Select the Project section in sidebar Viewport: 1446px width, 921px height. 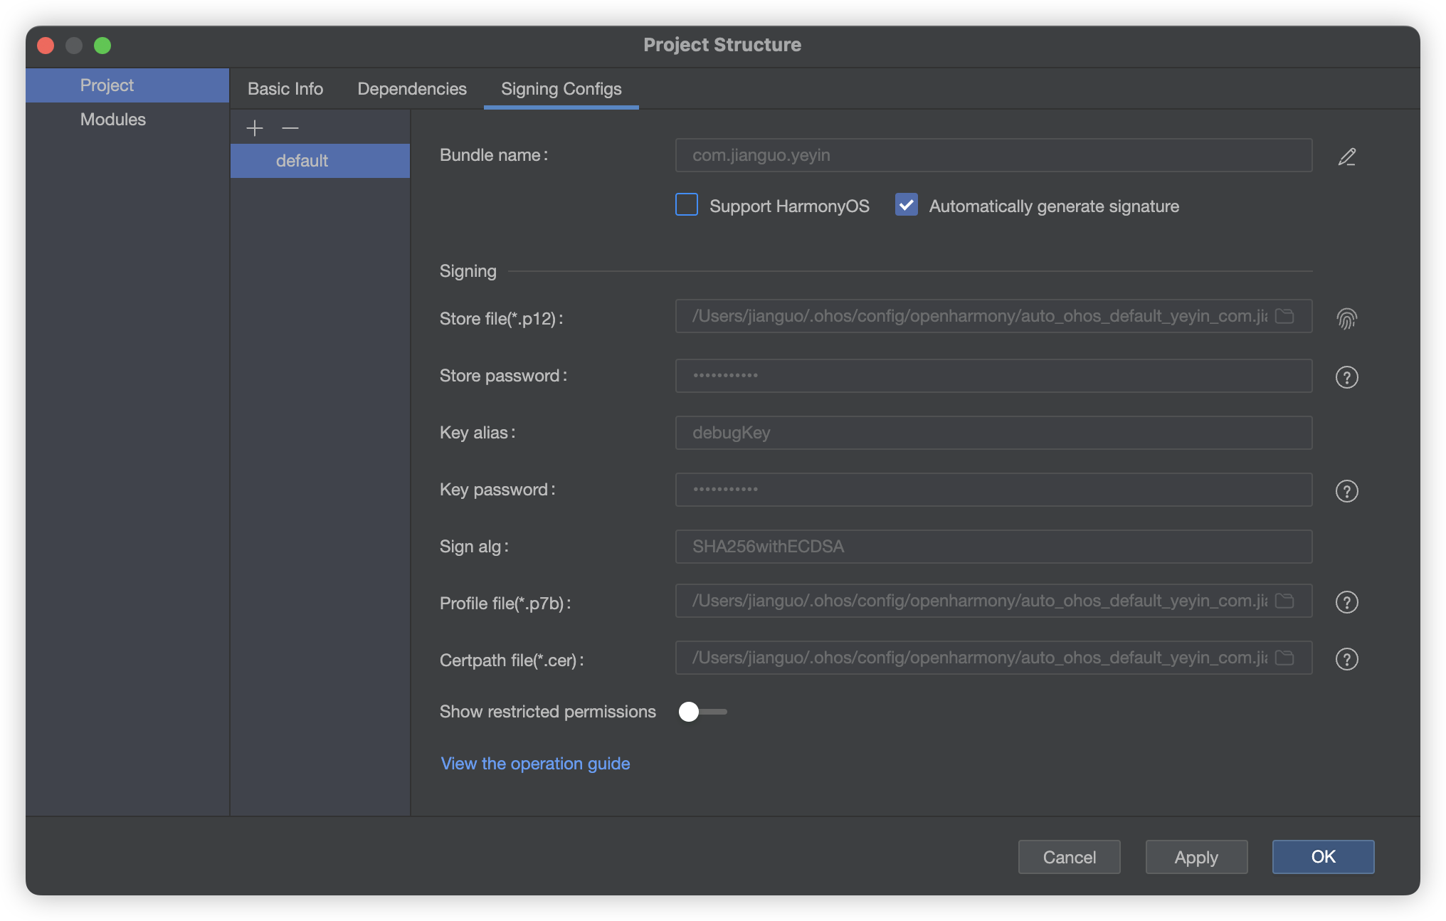105,84
